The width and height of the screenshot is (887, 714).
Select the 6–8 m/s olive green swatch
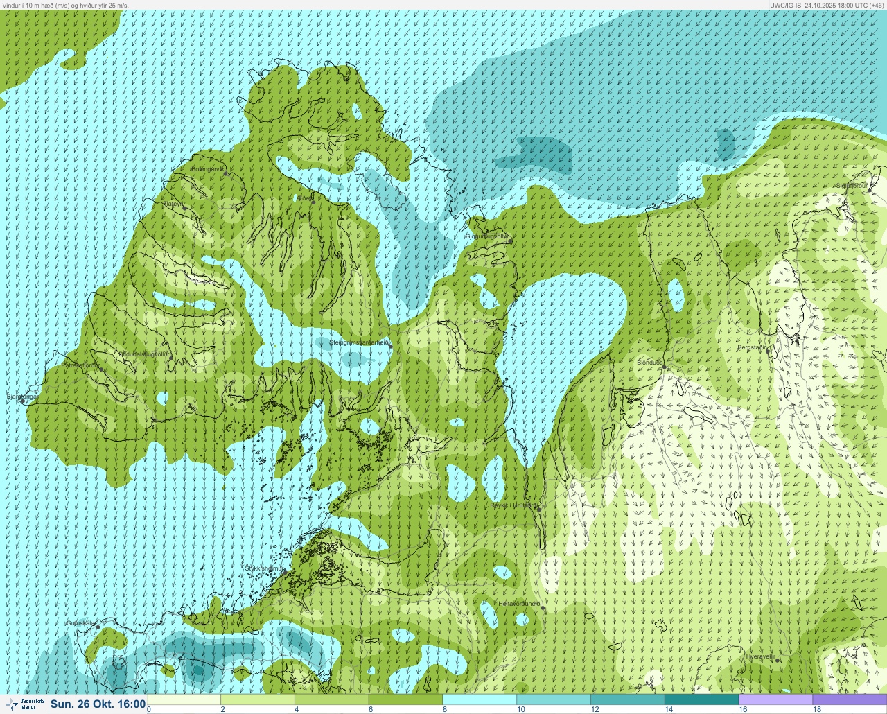[x=405, y=699]
